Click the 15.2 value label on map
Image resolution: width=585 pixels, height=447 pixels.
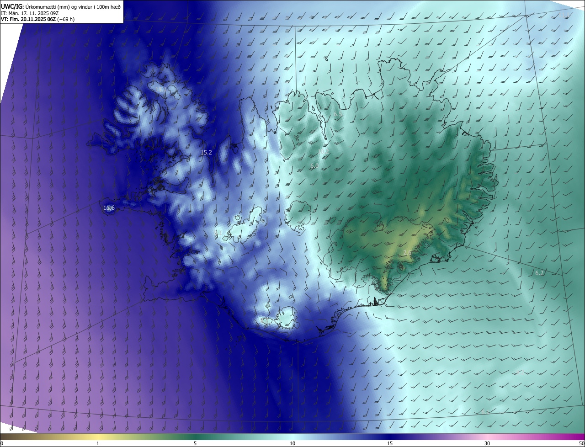click(x=206, y=153)
